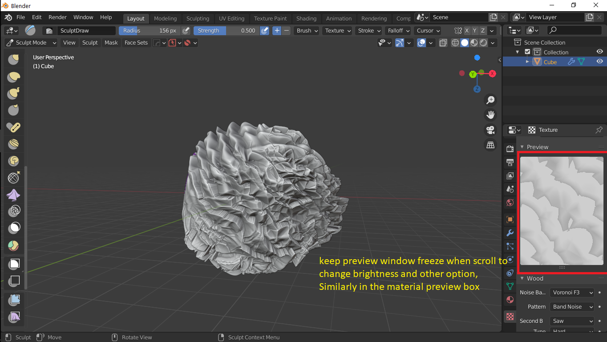Open the Object Data properties tab
The width and height of the screenshot is (607, 342).
pyautogui.click(x=510, y=286)
